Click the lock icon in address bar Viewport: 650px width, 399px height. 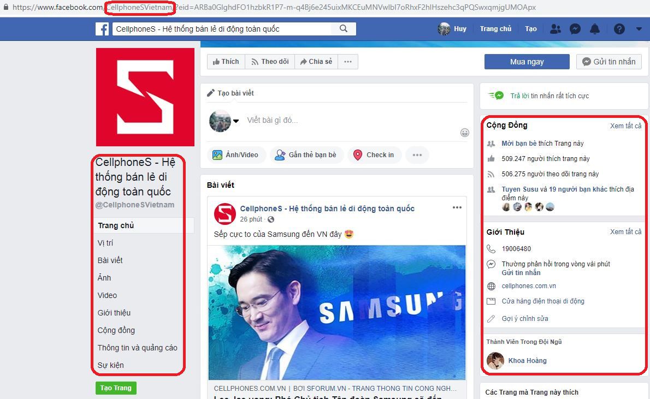pyautogui.click(x=6, y=7)
